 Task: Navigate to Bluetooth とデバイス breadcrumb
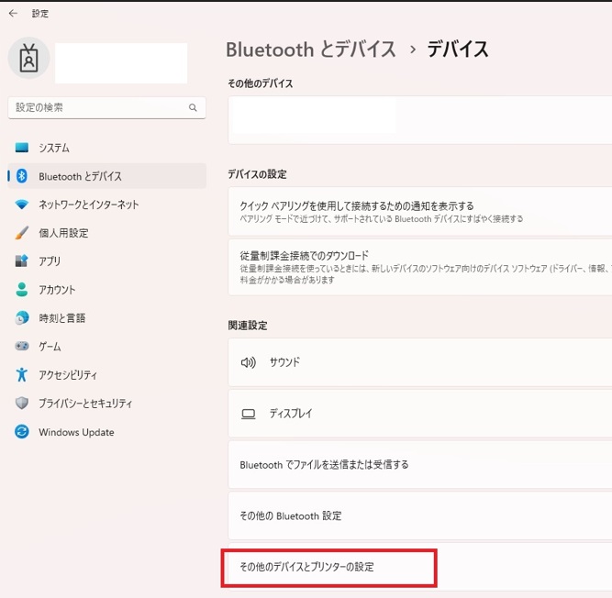311,50
